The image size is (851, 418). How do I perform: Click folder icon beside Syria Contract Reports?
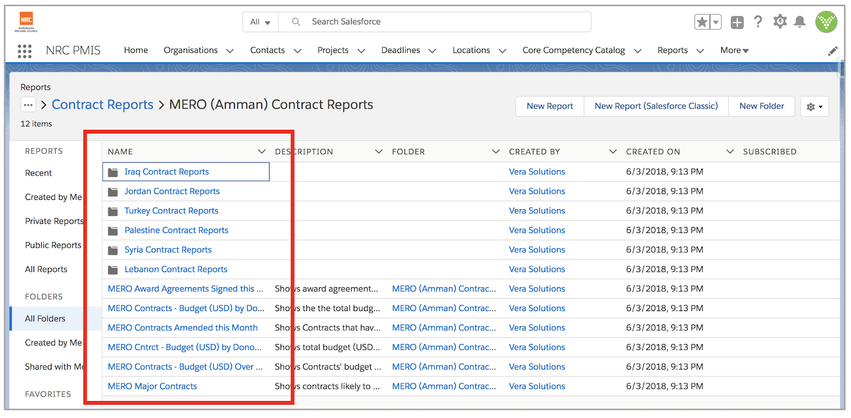click(x=113, y=250)
